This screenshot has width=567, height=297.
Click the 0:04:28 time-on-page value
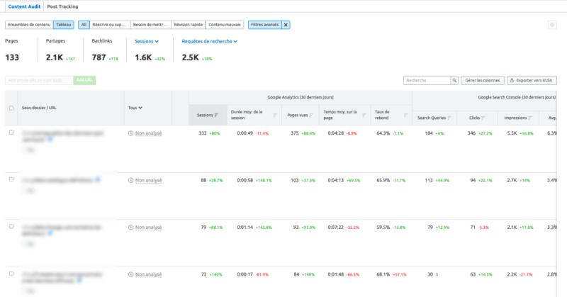click(x=335, y=133)
